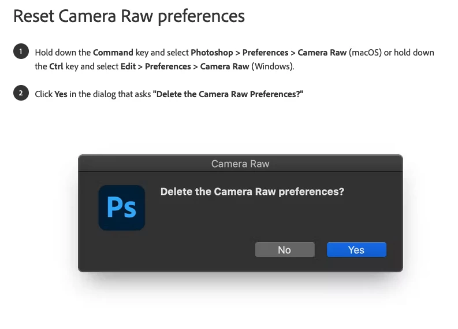Image resolution: width=458 pixels, height=329 pixels.
Task: Click the bold word Edit
Action: 128,66
